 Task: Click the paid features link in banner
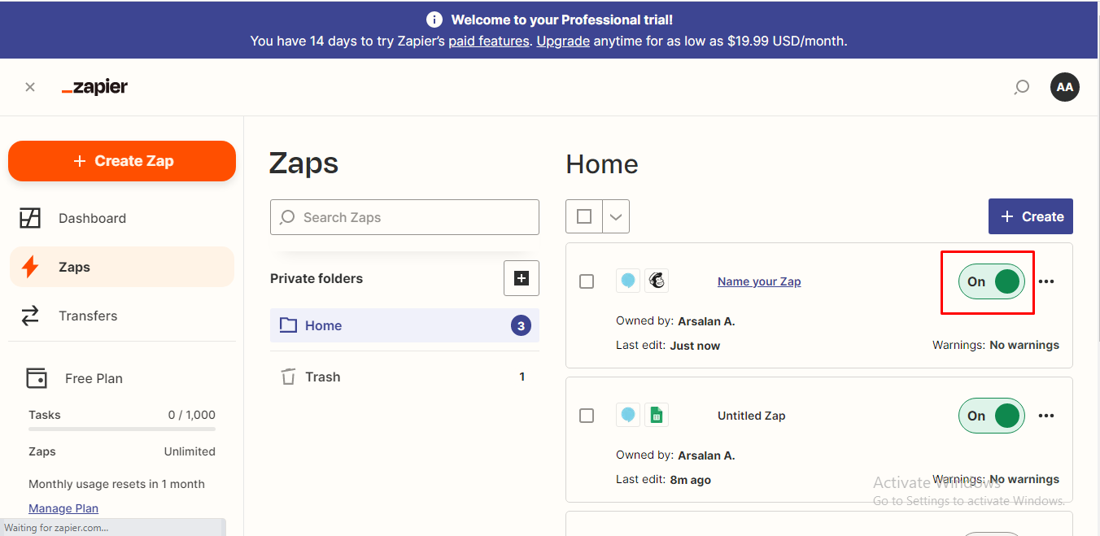coord(489,41)
